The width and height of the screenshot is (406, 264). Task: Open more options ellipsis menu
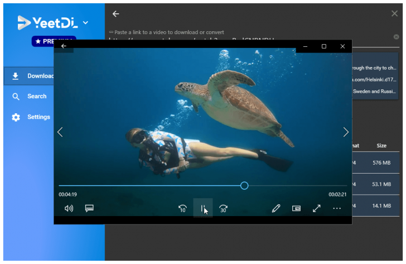[337, 208]
